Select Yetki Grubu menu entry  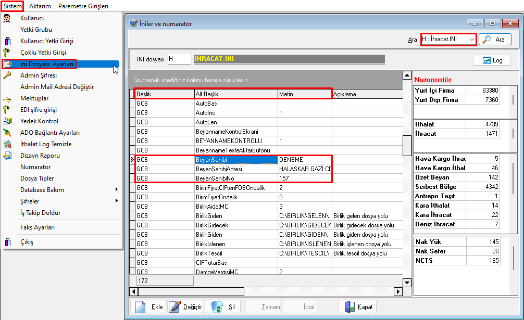click(36, 30)
